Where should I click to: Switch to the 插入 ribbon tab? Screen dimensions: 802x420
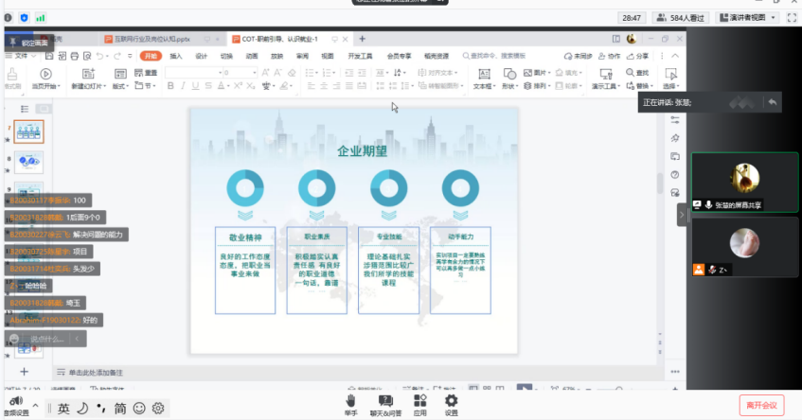[176, 56]
